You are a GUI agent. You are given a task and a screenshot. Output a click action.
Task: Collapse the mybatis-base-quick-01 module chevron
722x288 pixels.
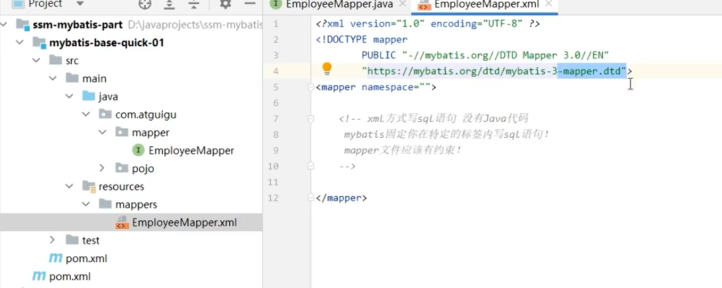click(x=19, y=42)
